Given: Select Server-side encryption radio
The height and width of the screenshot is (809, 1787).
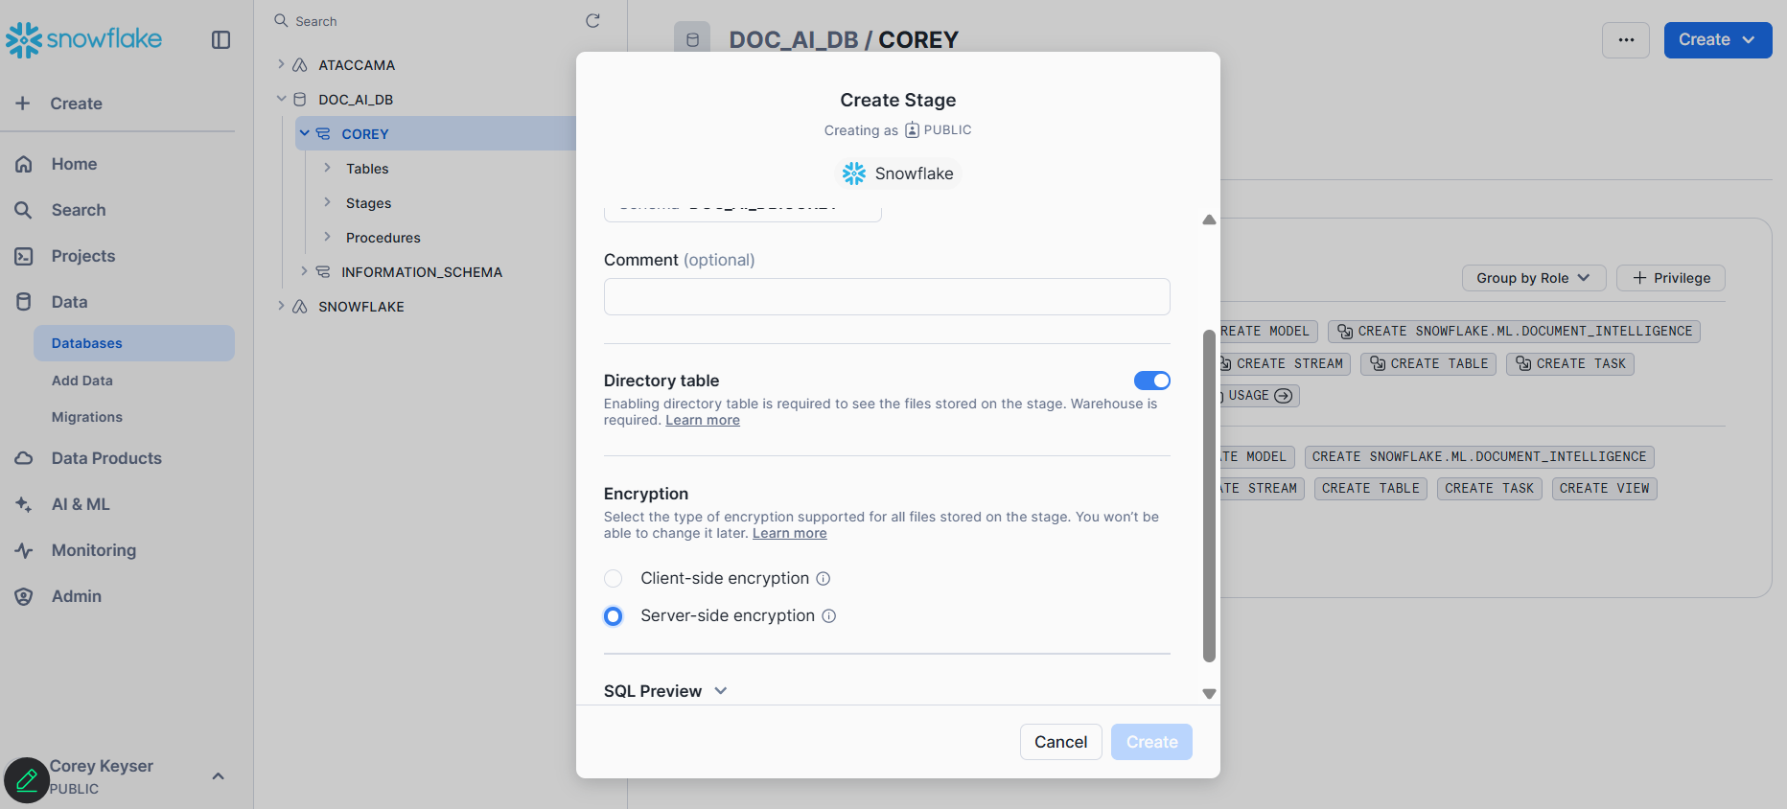Looking at the screenshot, I should 614,616.
